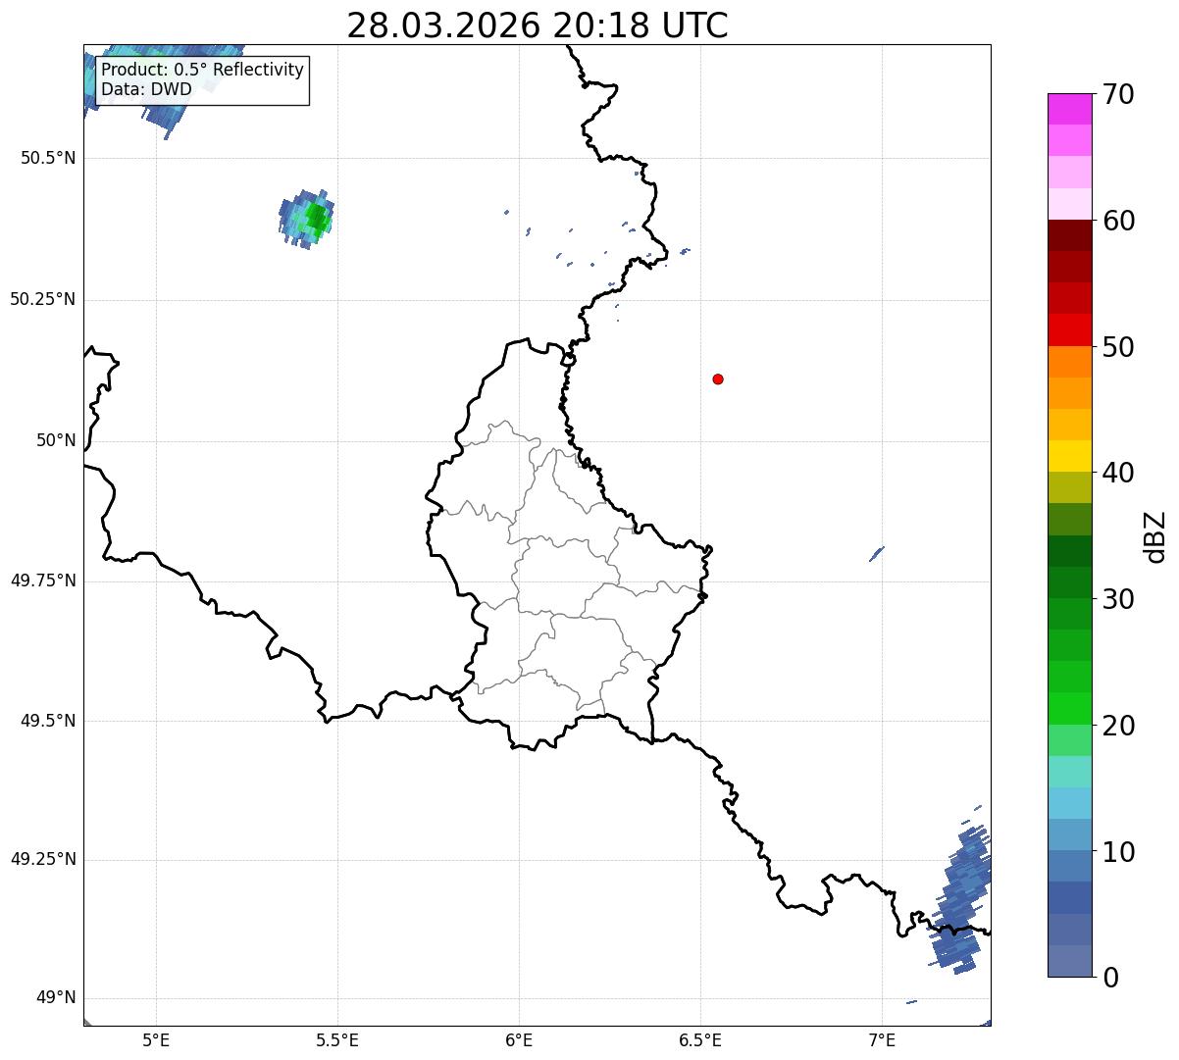
Task: Click the colorbar tick label 30
Action: click(1117, 599)
